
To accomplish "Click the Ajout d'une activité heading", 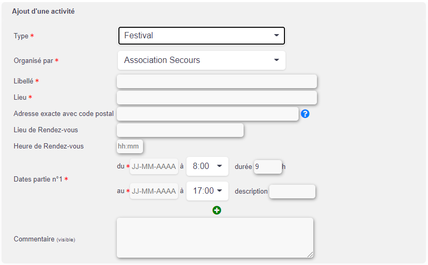I will pyautogui.click(x=43, y=11).
